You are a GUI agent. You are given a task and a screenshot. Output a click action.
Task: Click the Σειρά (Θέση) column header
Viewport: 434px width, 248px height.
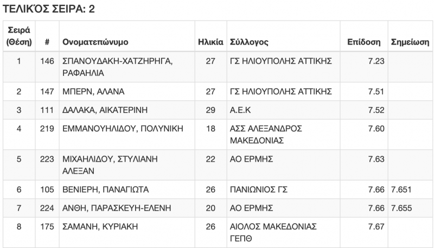(19, 37)
